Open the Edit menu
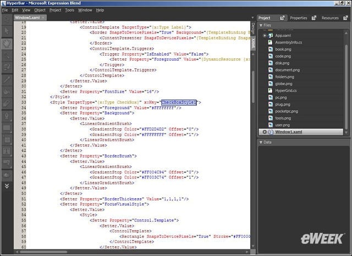 click(15, 10)
